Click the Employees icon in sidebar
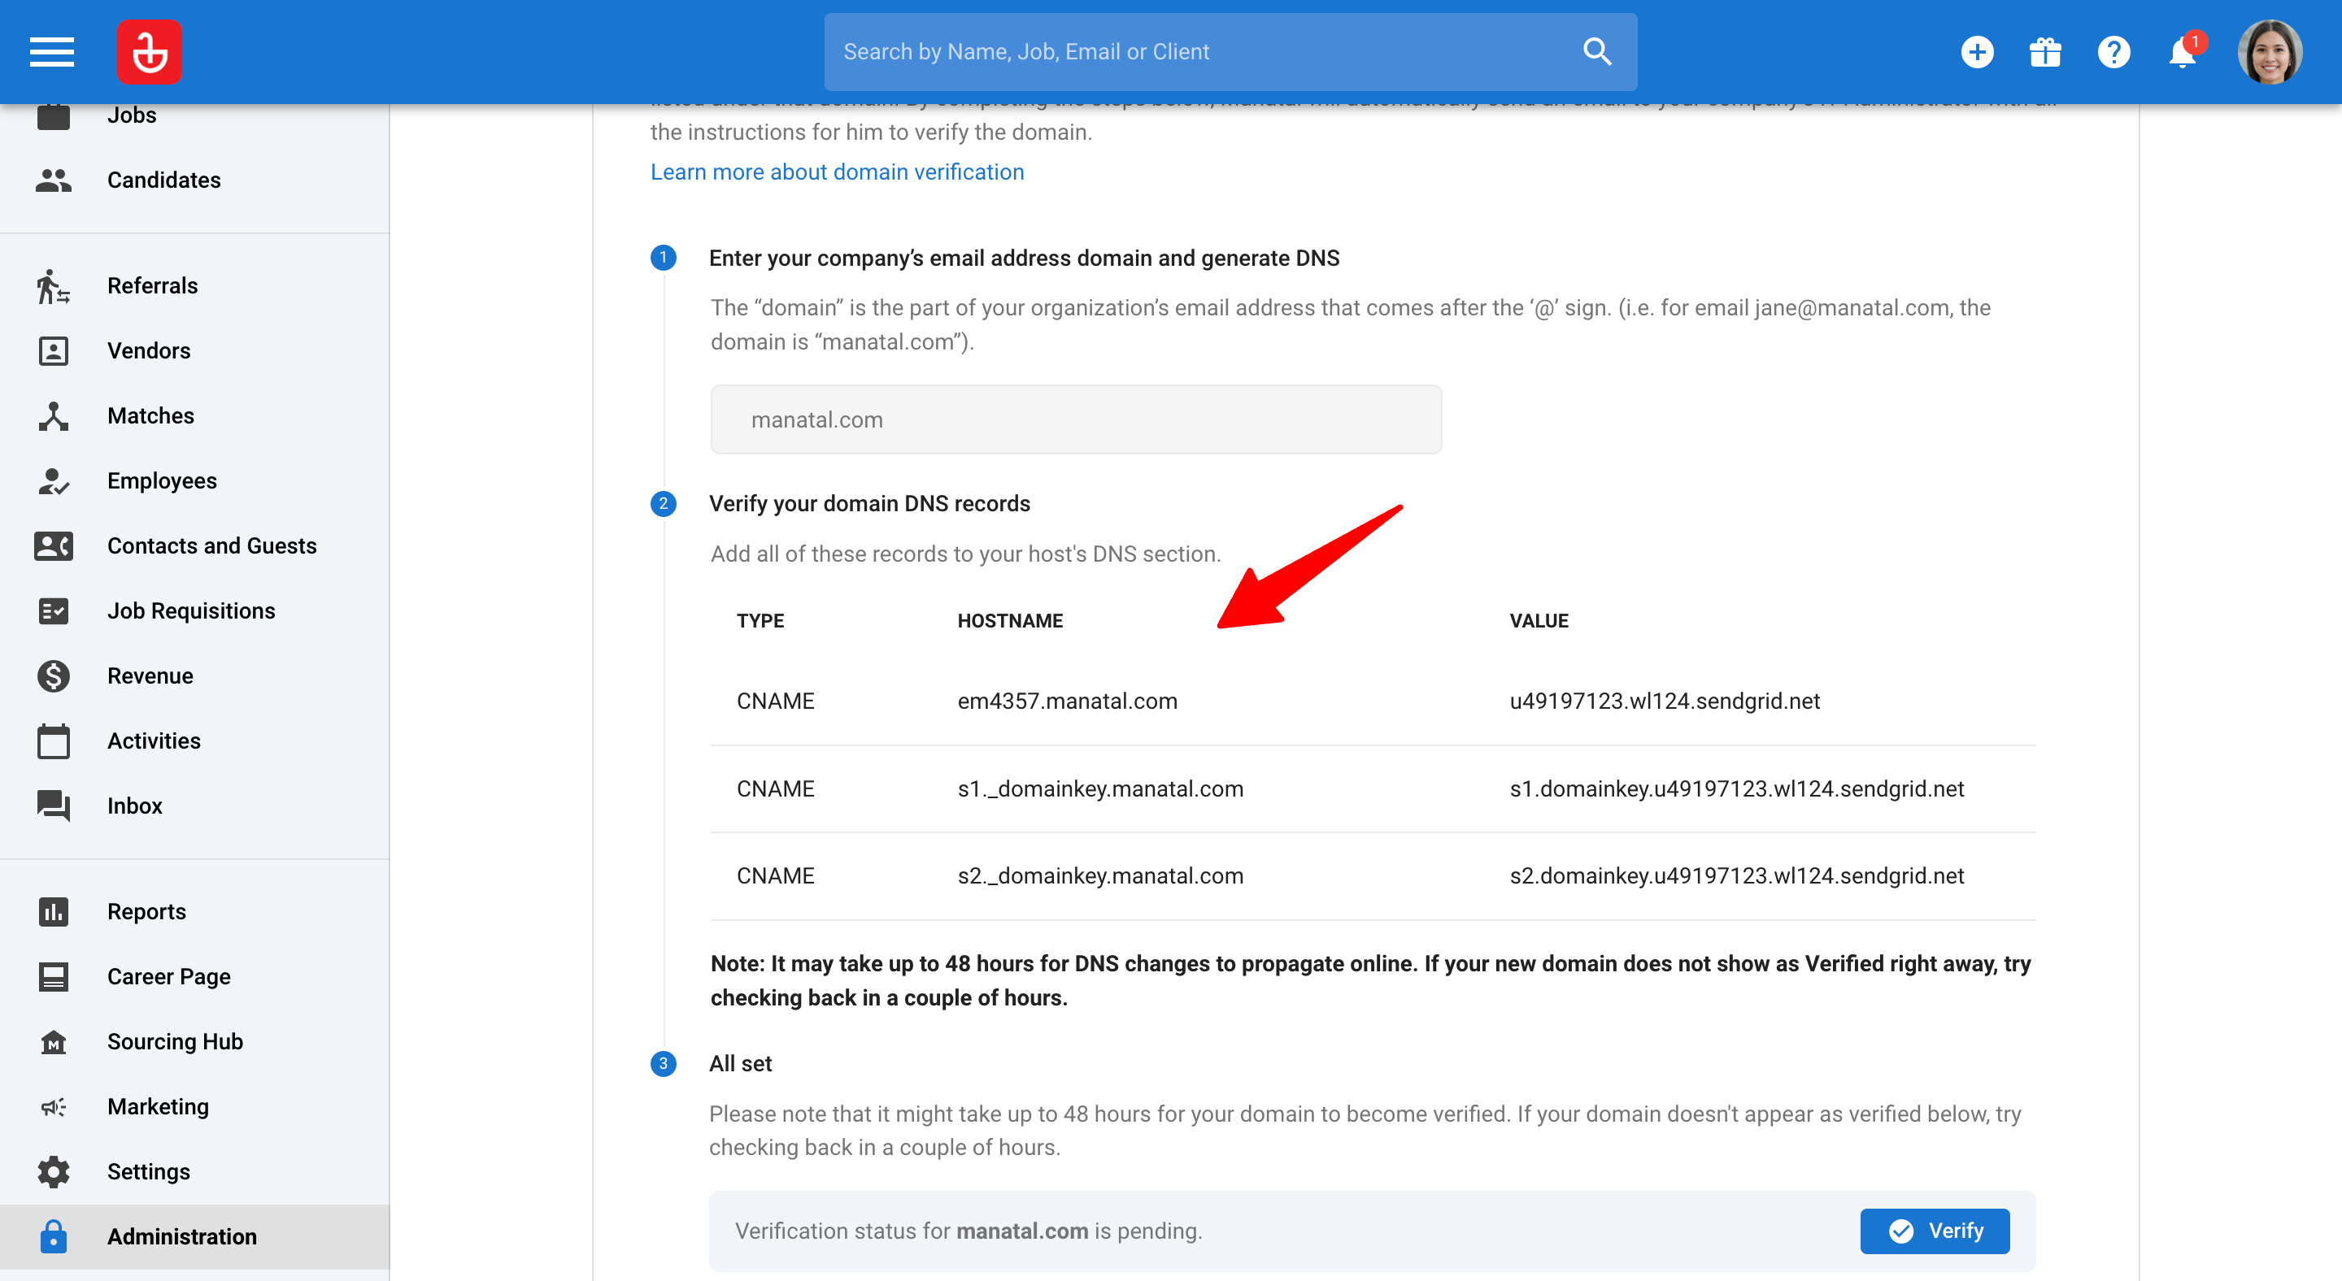 [54, 480]
